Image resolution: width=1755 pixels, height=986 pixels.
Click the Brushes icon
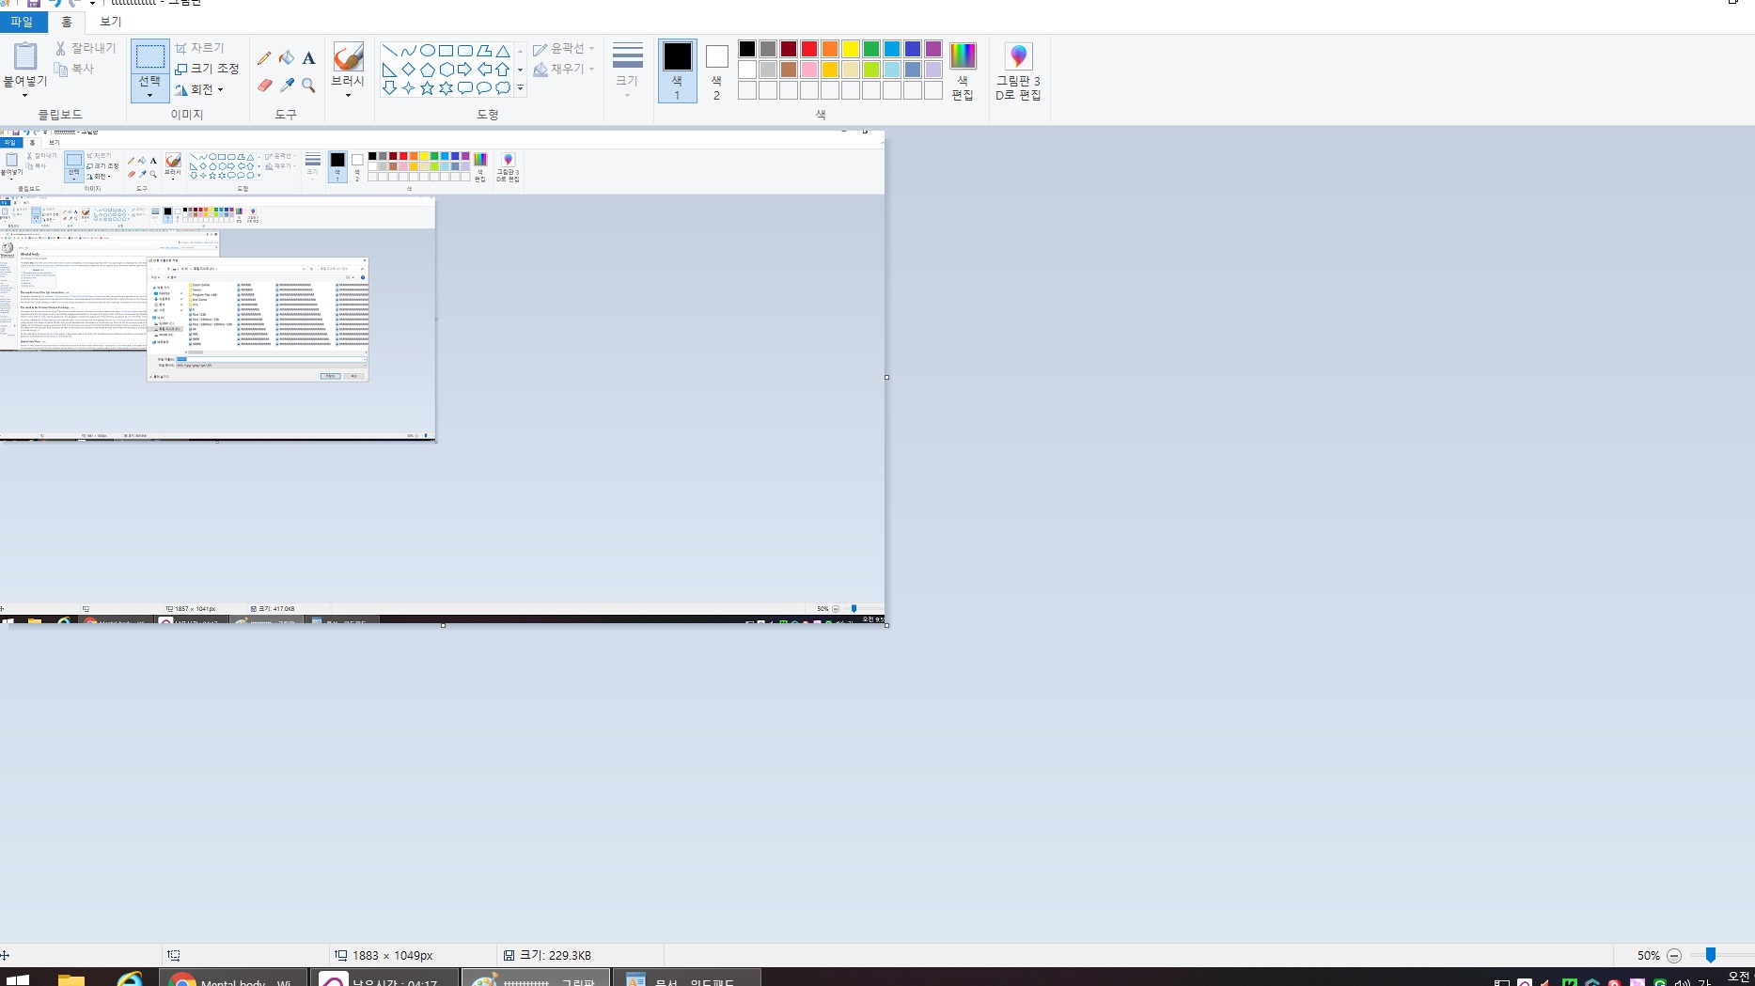(x=348, y=56)
